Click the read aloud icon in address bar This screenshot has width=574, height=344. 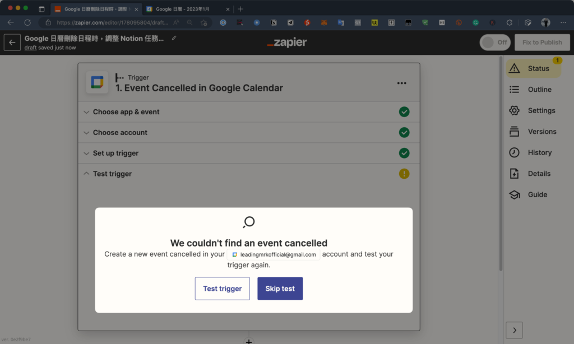pyautogui.click(x=177, y=22)
